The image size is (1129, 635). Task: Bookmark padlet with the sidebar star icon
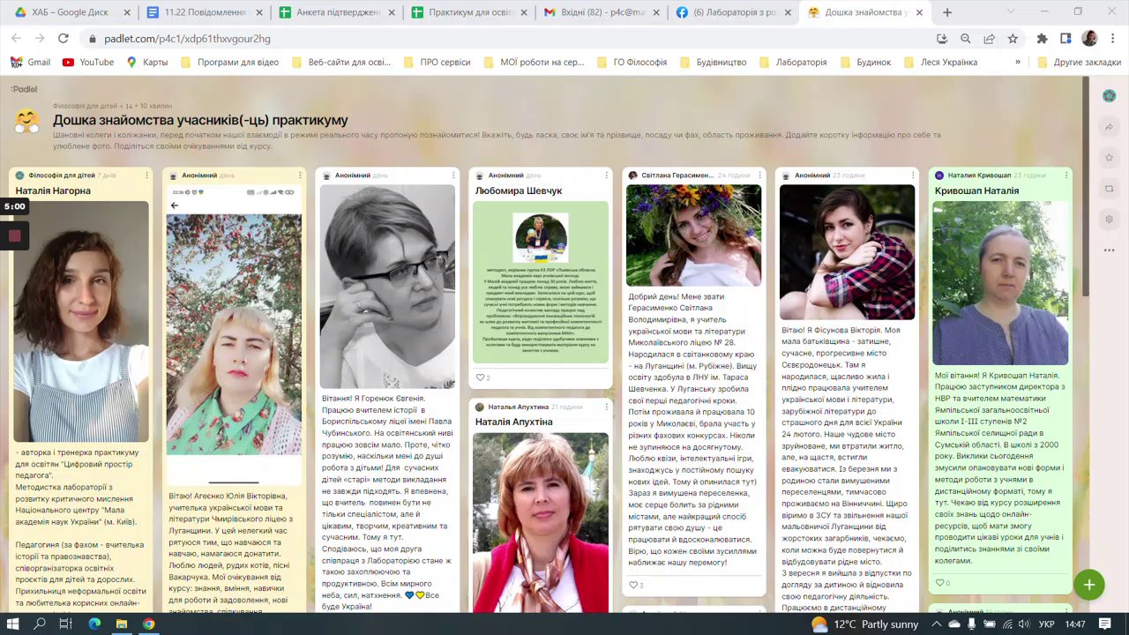click(x=1110, y=158)
